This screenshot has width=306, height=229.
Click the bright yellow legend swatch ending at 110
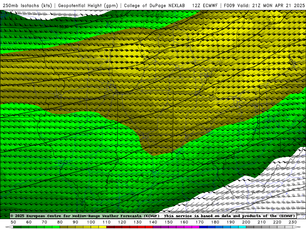click(x=103, y=227)
